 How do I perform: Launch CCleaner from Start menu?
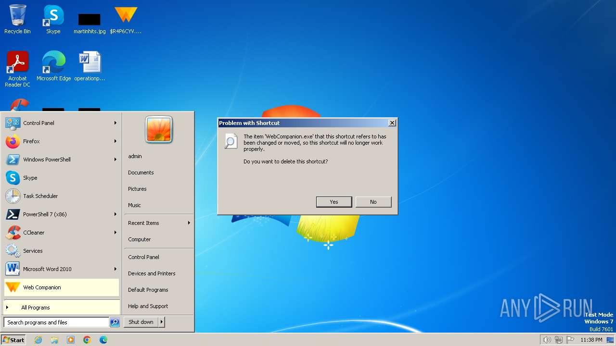62,233
